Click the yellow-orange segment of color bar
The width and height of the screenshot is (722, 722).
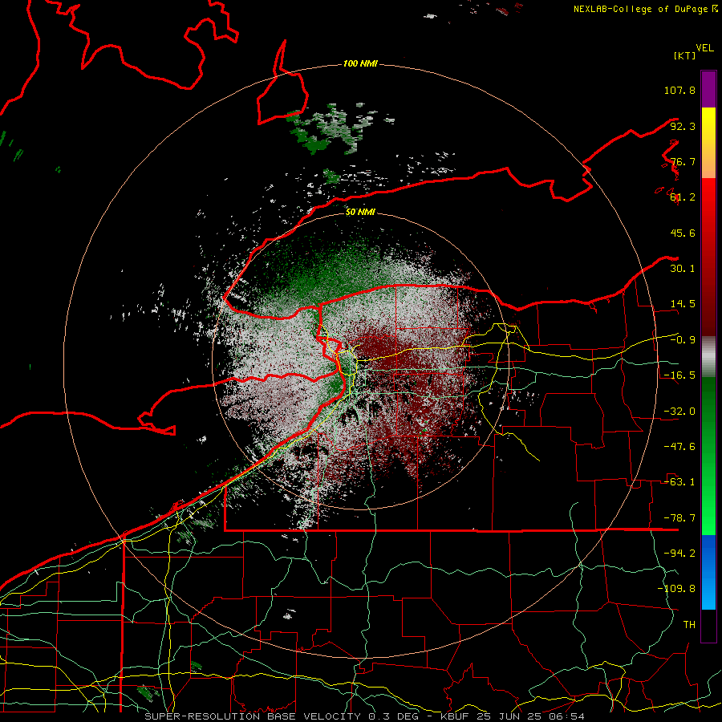(708, 143)
